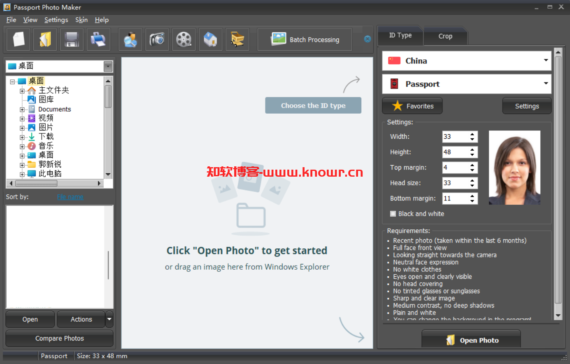Click the Music icon 音乐 in tree
Image resolution: width=570 pixels, height=364 pixels.
click(32, 146)
